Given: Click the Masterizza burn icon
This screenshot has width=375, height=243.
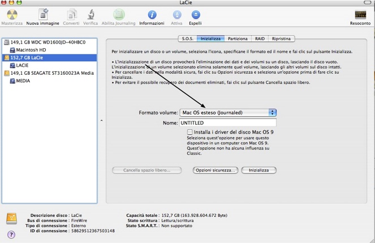Looking at the screenshot, I should pyautogui.click(x=12, y=15).
